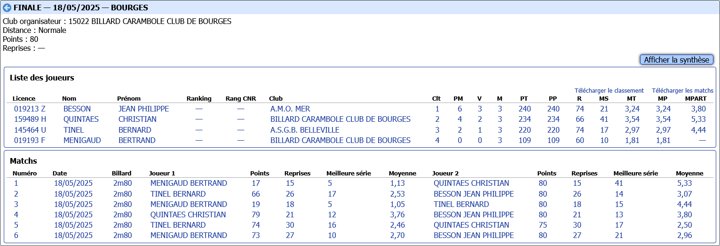Screen dimensions: 720x246
Task: Click BESSON JEAN PHILIPPE in match 2
Action: coord(474,194)
